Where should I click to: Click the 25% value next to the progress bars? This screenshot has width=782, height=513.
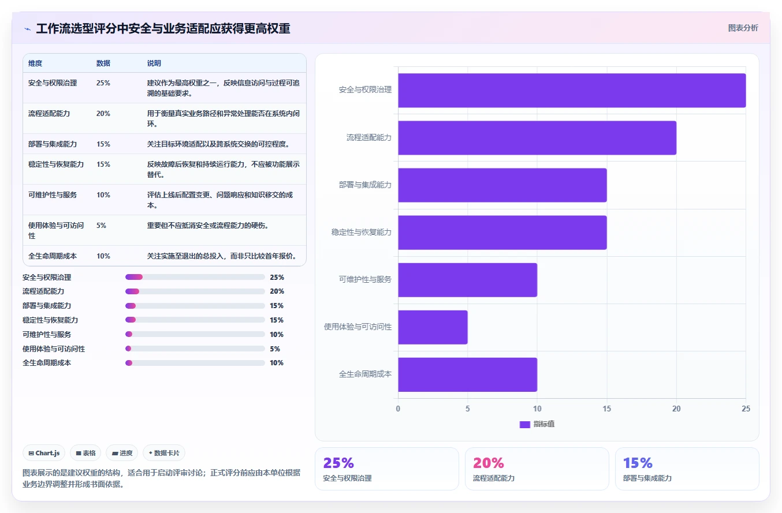tap(277, 277)
